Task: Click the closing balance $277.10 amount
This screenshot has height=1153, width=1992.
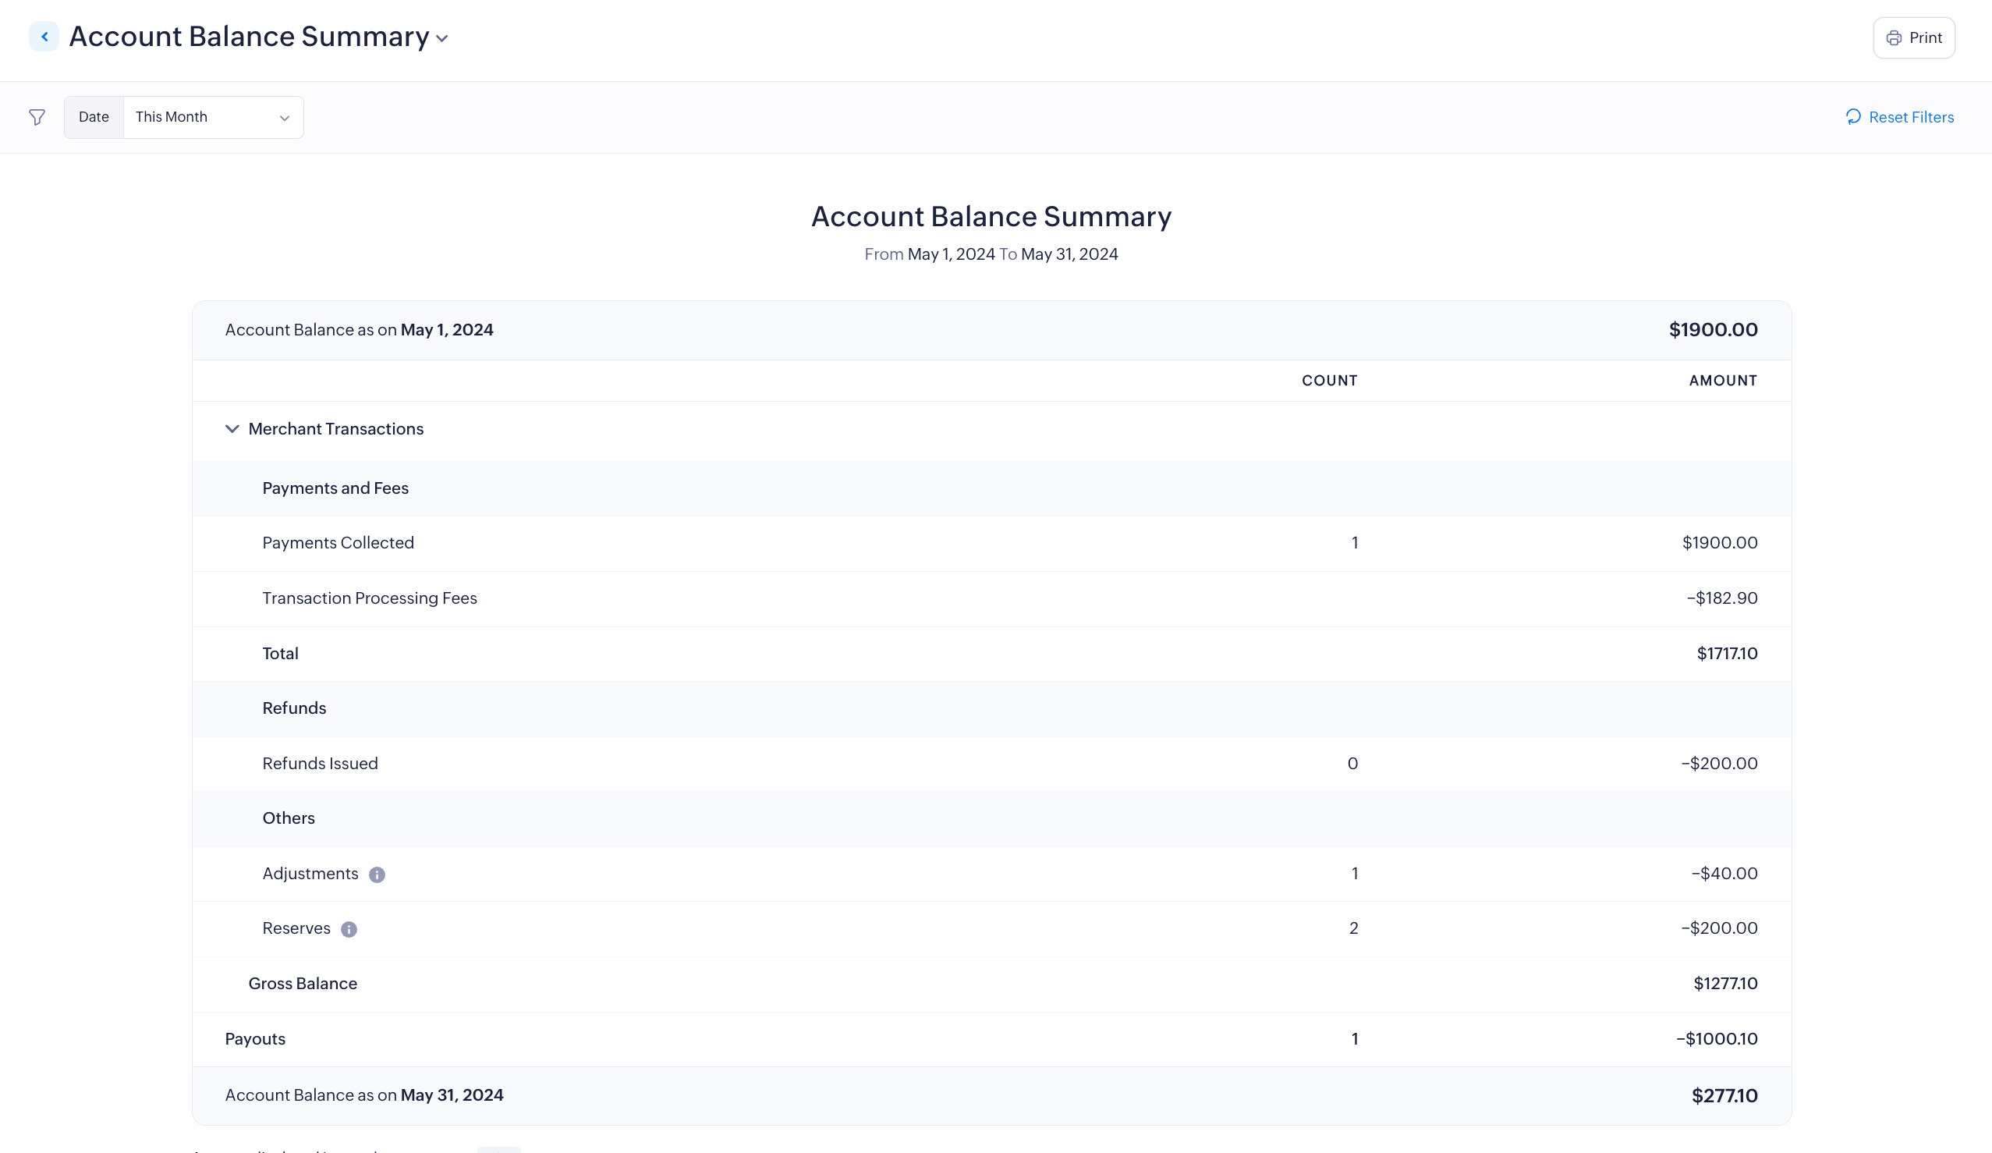Action: click(1724, 1095)
